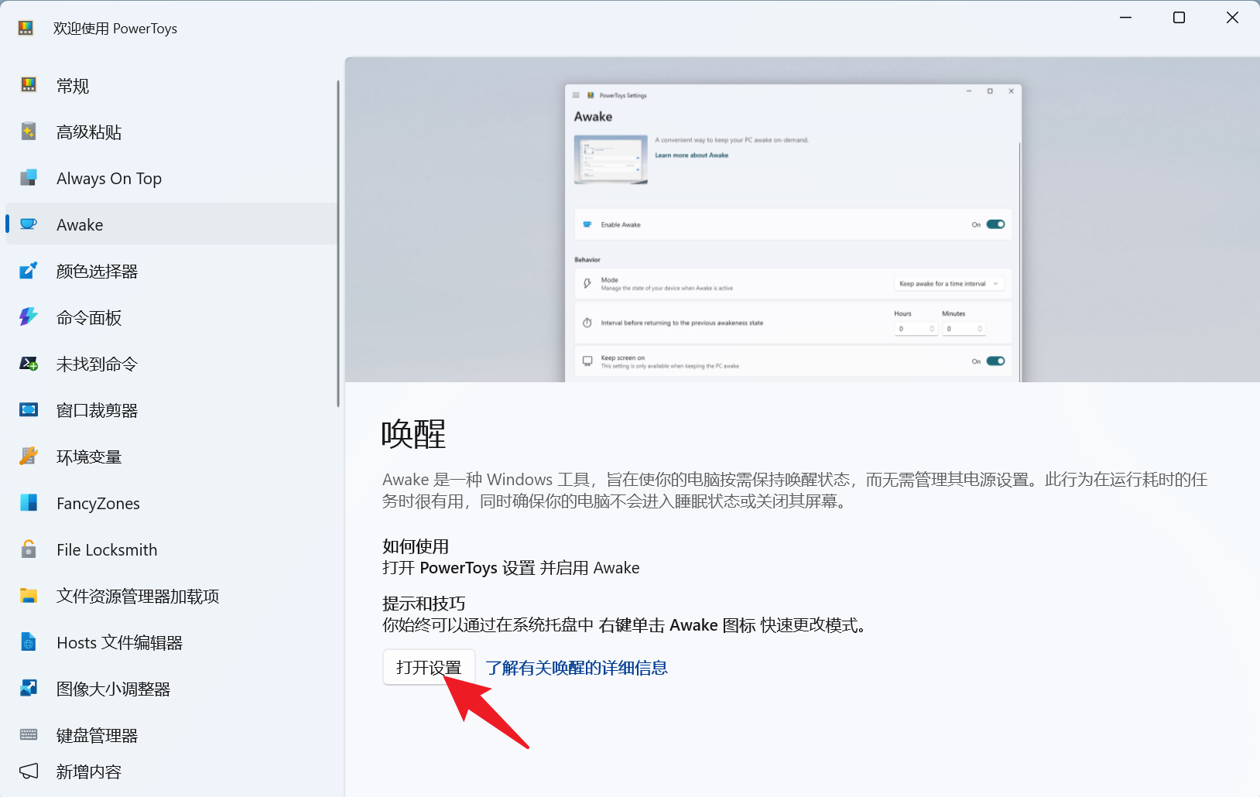This screenshot has width=1260, height=797.
Task: Go to Hosts 文件编辑器 in the sidebar
Action: (x=171, y=642)
